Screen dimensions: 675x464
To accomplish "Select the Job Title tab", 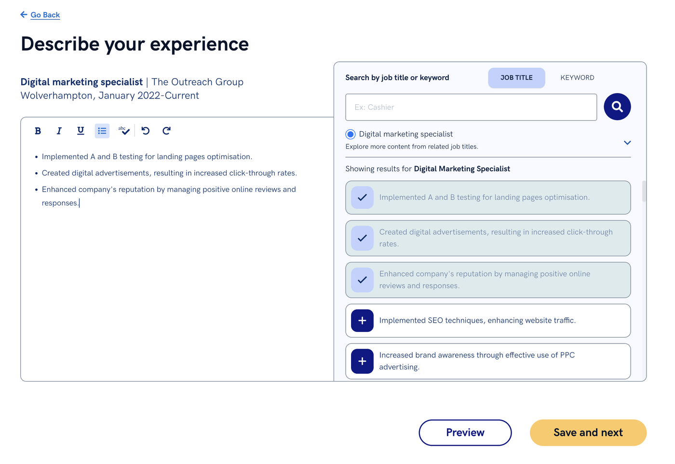I will pyautogui.click(x=516, y=78).
